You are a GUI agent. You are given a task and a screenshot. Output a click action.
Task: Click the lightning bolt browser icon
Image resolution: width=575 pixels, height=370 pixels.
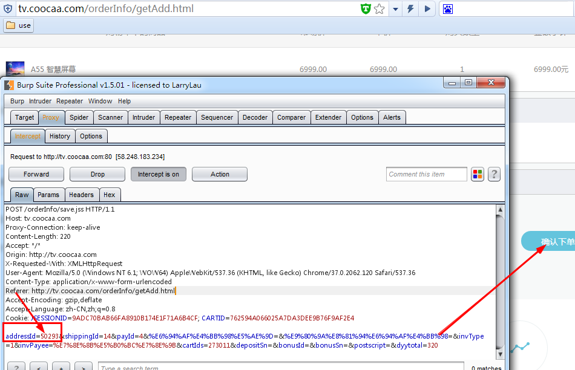[x=411, y=9]
